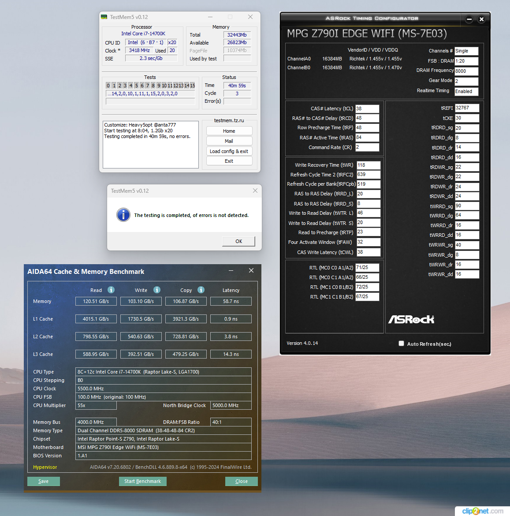Click the FSB : DRAM ratio field
This screenshot has width=510, height=516.
pos(466,61)
